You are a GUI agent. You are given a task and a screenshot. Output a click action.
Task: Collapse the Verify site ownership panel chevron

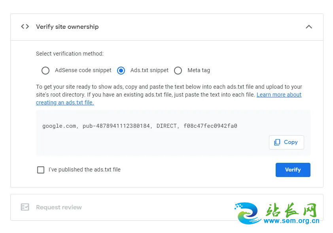309,27
